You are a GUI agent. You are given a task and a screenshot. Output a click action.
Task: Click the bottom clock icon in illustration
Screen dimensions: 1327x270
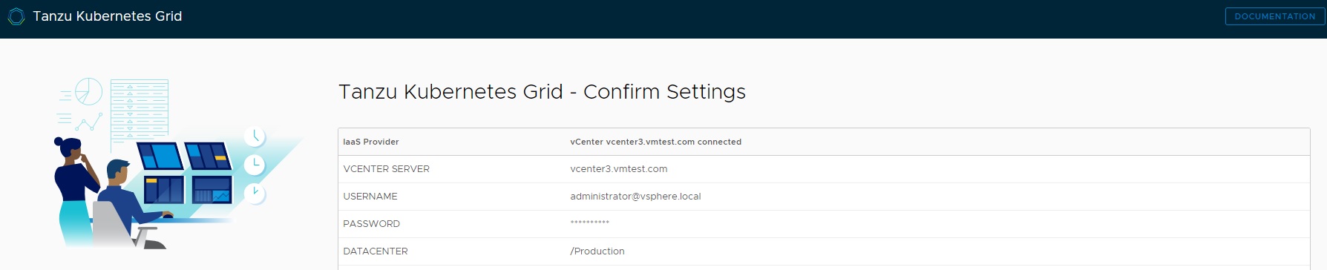point(255,194)
